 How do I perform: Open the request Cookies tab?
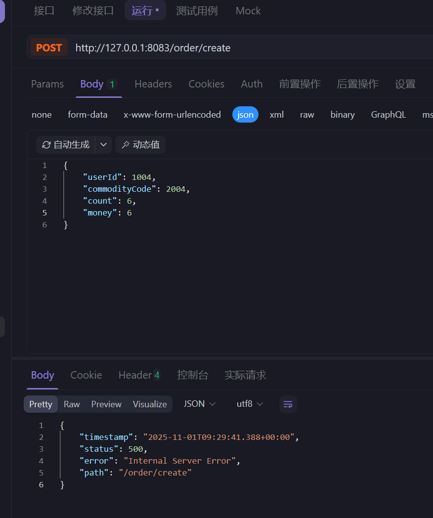[x=206, y=84]
